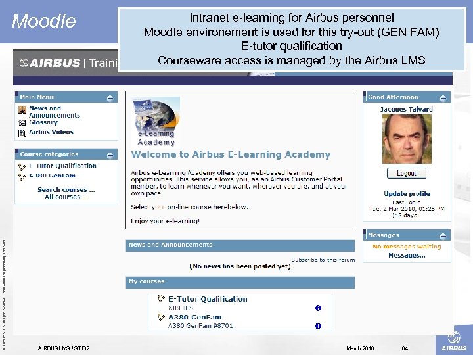Click Subscribe to this forum

pos(323,260)
